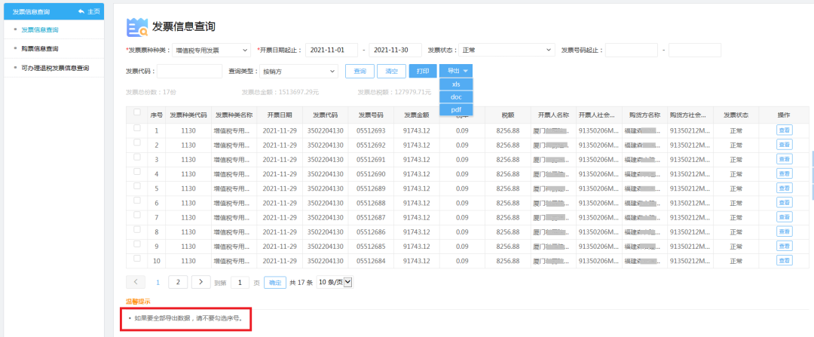Check the checkbox for row 5
This screenshot has width=814, height=337.
(x=137, y=185)
